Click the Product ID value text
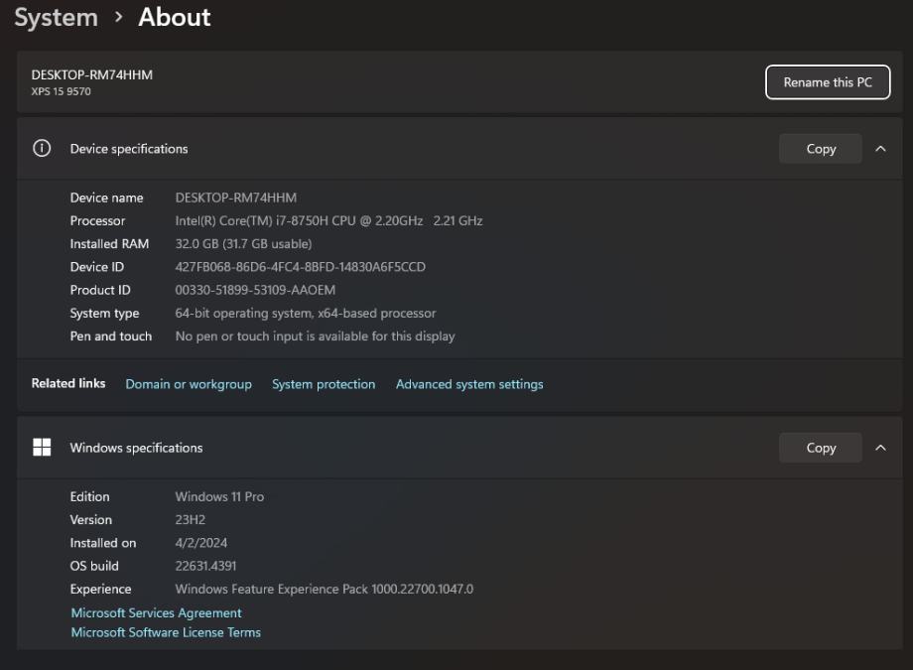Screen dimensions: 913x670 (255, 290)
